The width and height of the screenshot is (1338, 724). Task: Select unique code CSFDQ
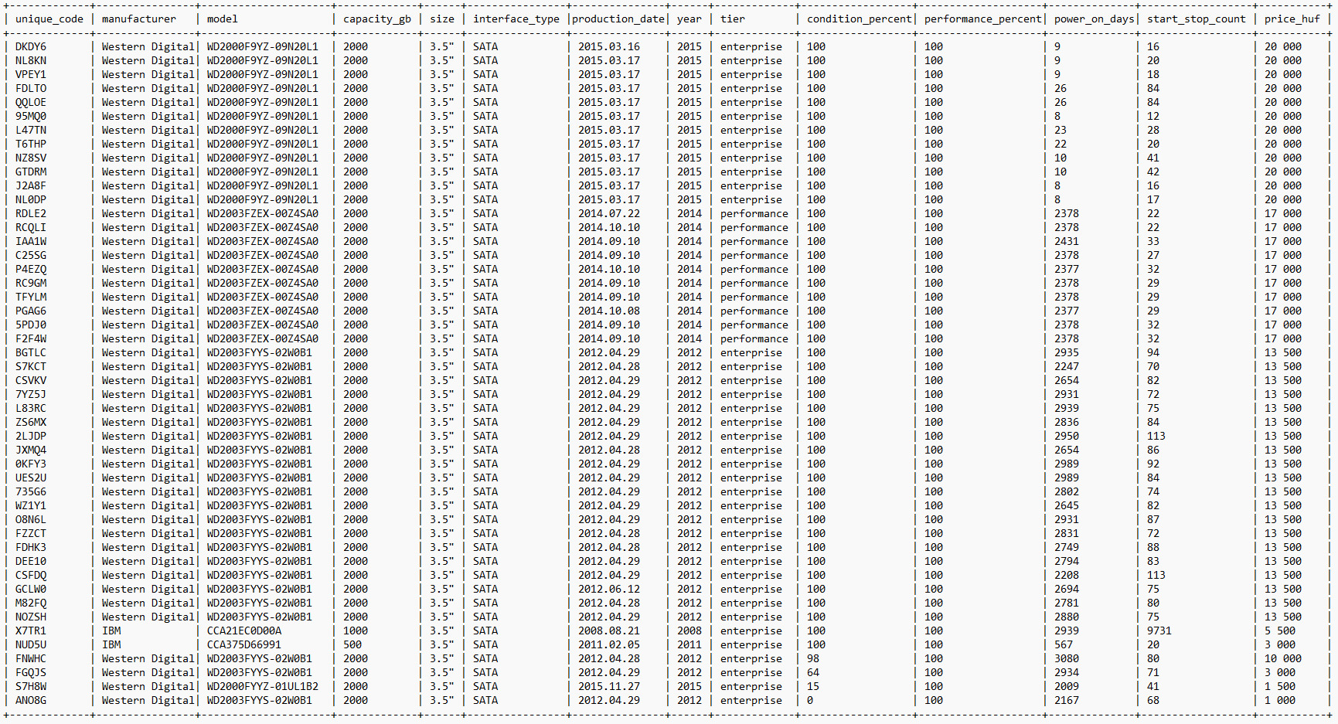[31, 575]
